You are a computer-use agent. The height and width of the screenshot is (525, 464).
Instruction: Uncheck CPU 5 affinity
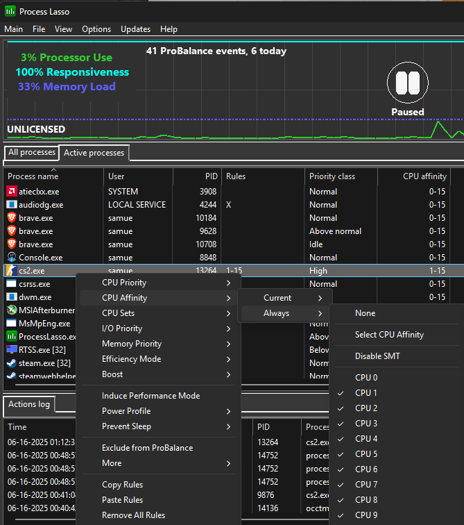point(397,454)
